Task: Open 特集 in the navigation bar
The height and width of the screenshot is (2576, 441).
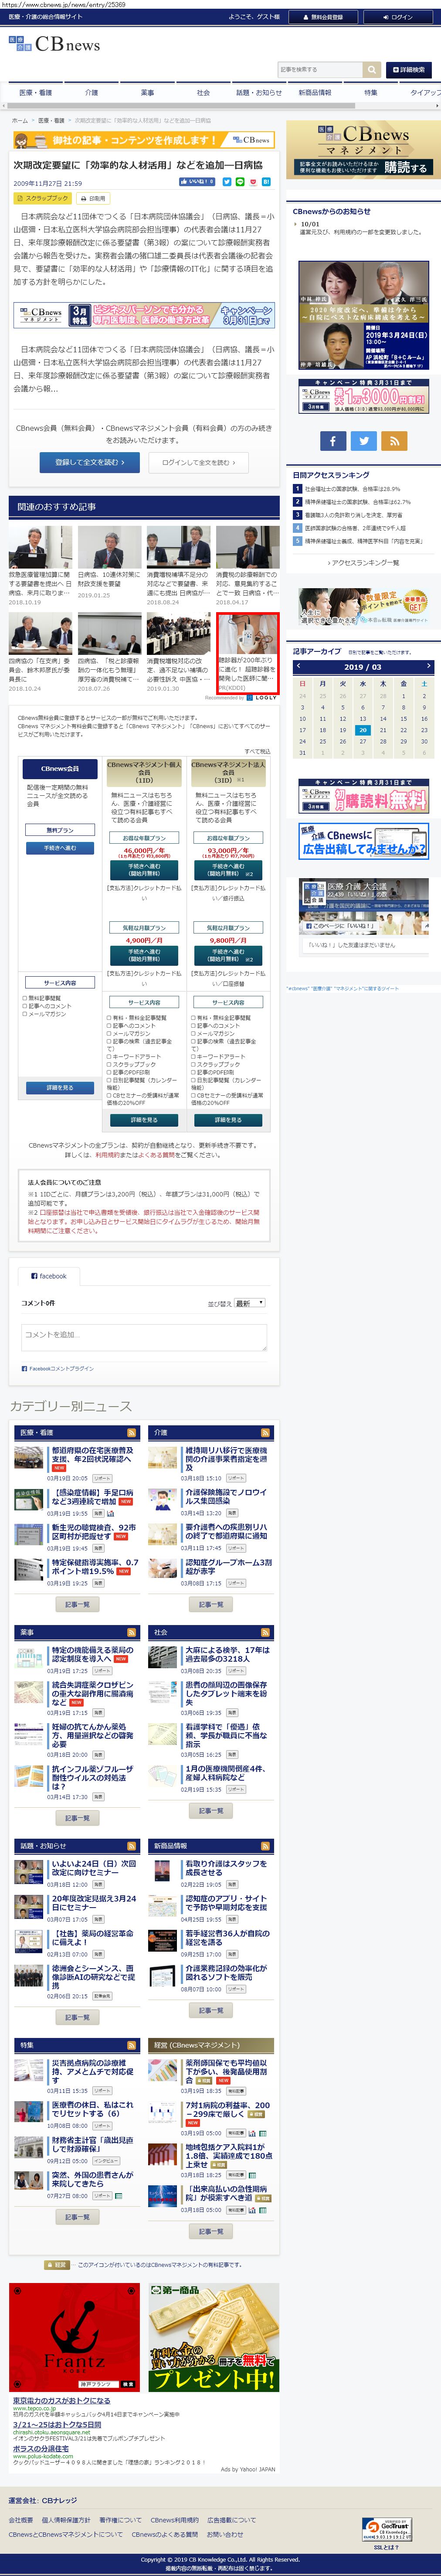Action: (x=371, y=92)
